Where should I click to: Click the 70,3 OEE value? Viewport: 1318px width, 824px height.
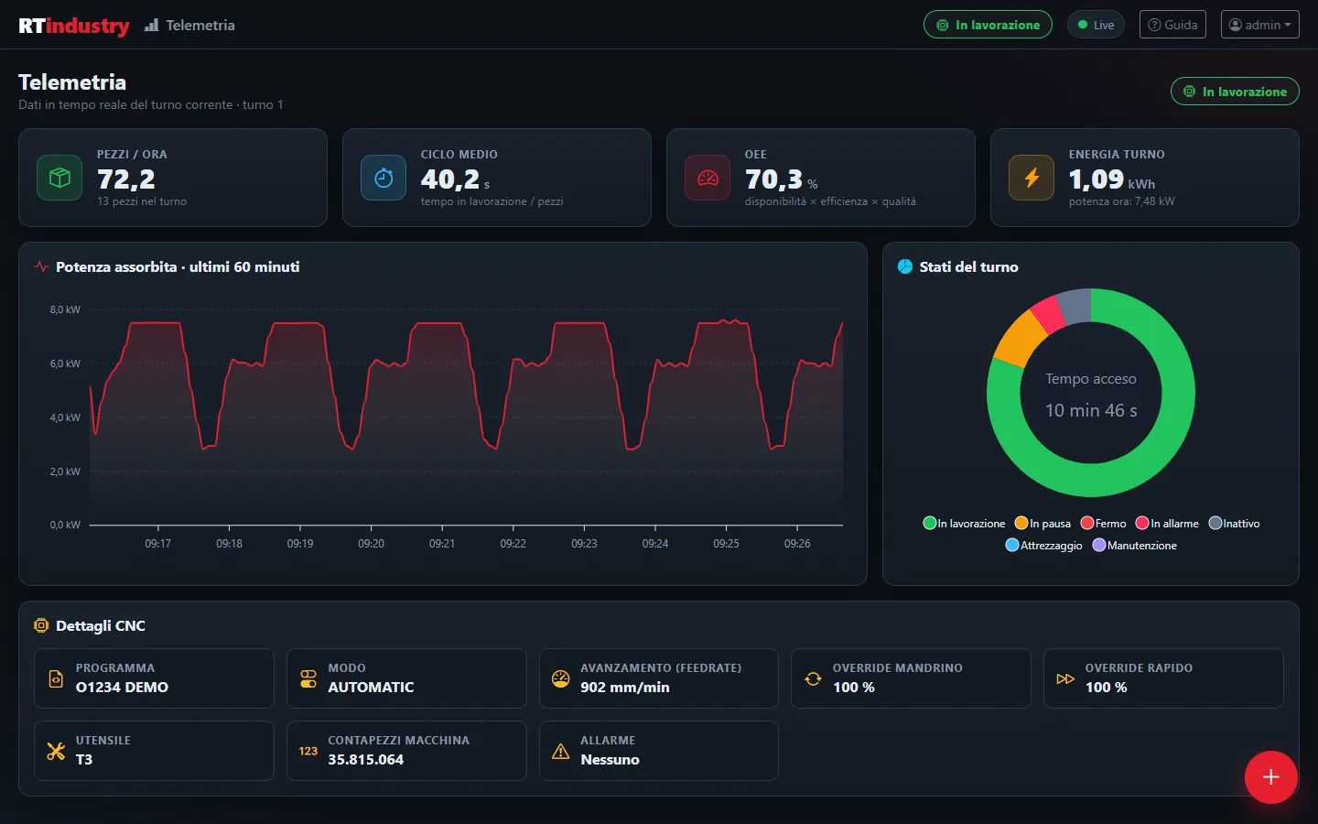773,179
